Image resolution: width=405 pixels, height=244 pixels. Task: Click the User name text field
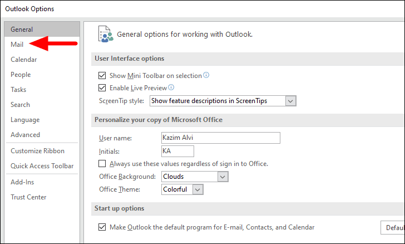pos(220,138)
